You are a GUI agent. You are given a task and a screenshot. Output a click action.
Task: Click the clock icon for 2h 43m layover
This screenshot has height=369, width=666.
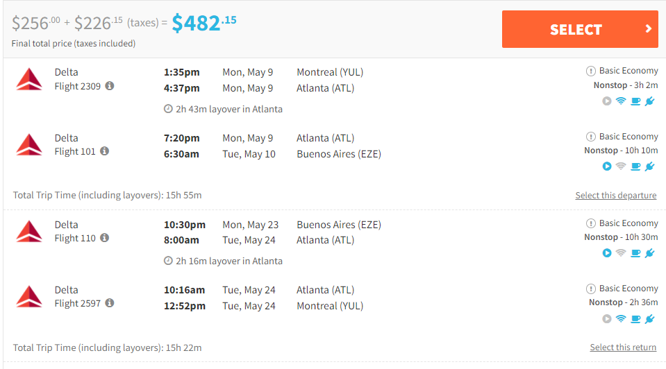168,109
